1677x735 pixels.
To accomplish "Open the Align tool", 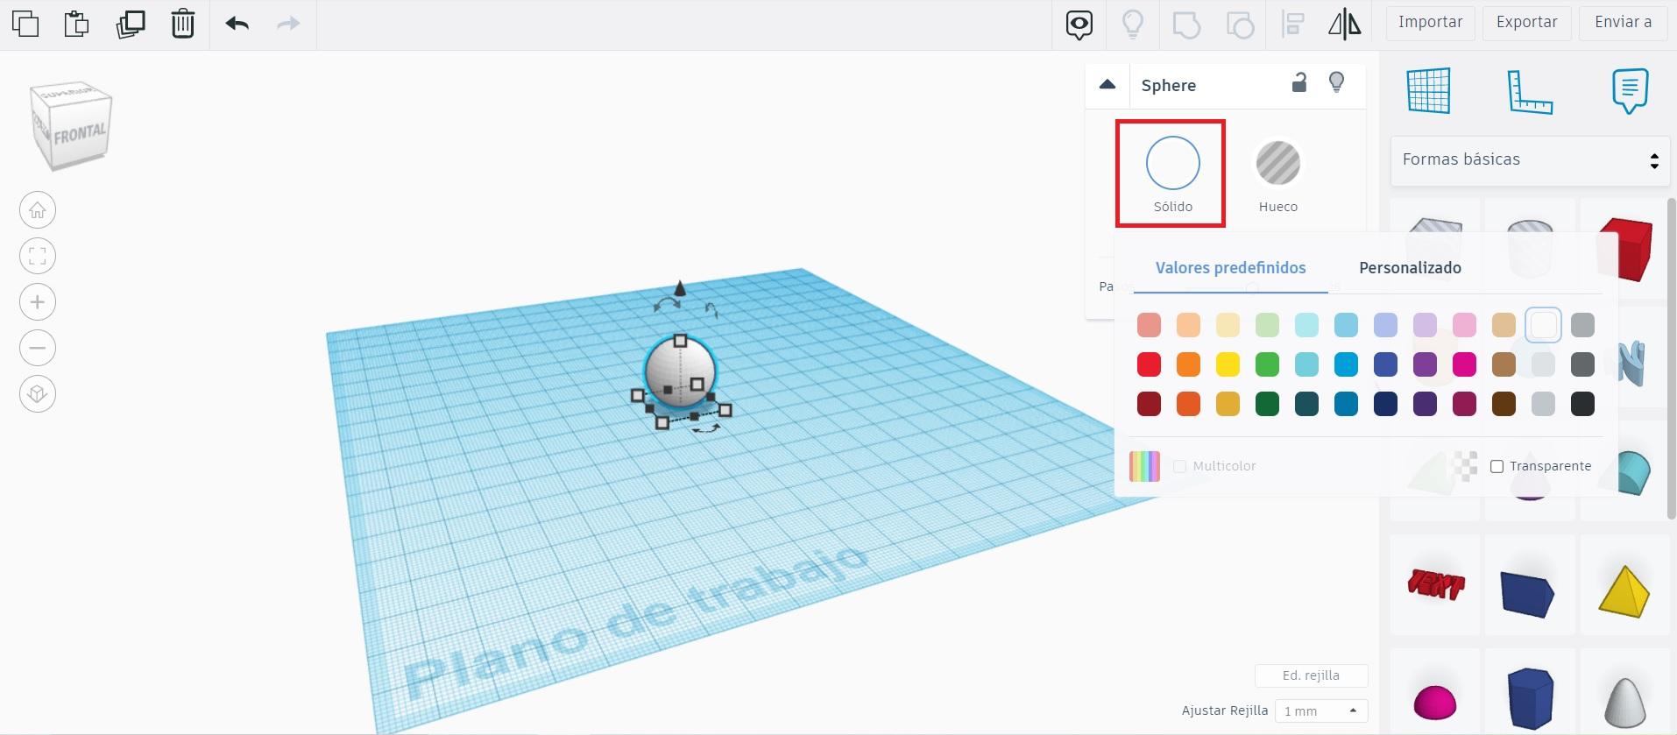I will (1292, 24).
